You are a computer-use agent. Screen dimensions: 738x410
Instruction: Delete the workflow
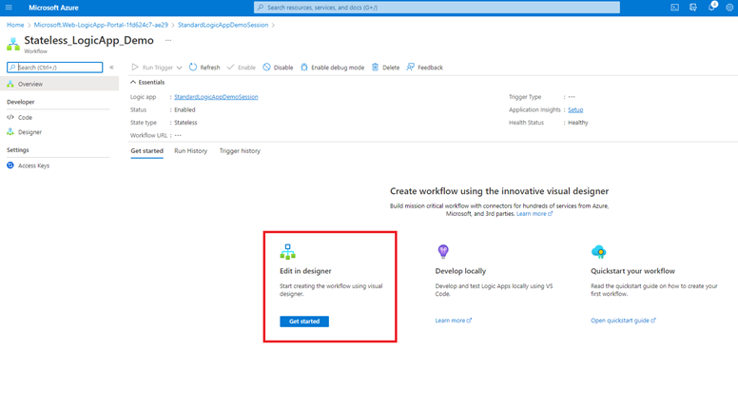[x=385, y=68]
